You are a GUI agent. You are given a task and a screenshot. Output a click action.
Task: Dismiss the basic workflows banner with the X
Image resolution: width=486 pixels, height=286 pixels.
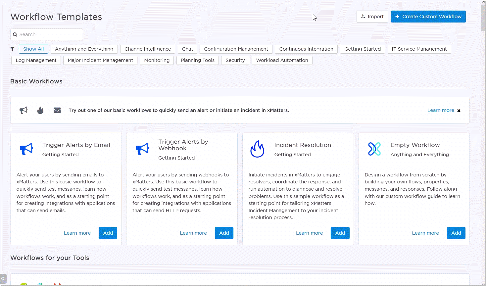(459, 111)
